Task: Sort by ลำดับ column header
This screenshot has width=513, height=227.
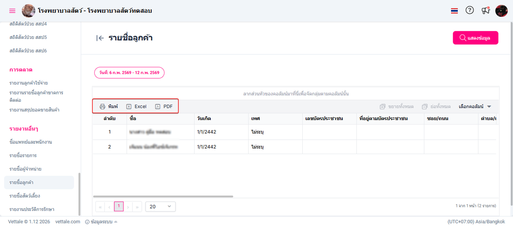Action: click(x=110, y=119)
